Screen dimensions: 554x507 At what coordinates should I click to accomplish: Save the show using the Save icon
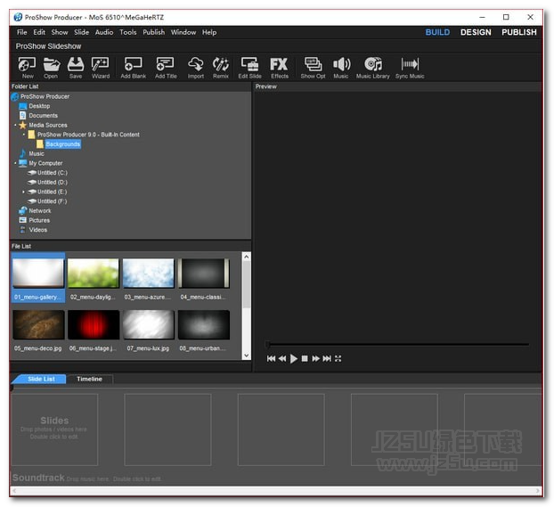(76, 68)
